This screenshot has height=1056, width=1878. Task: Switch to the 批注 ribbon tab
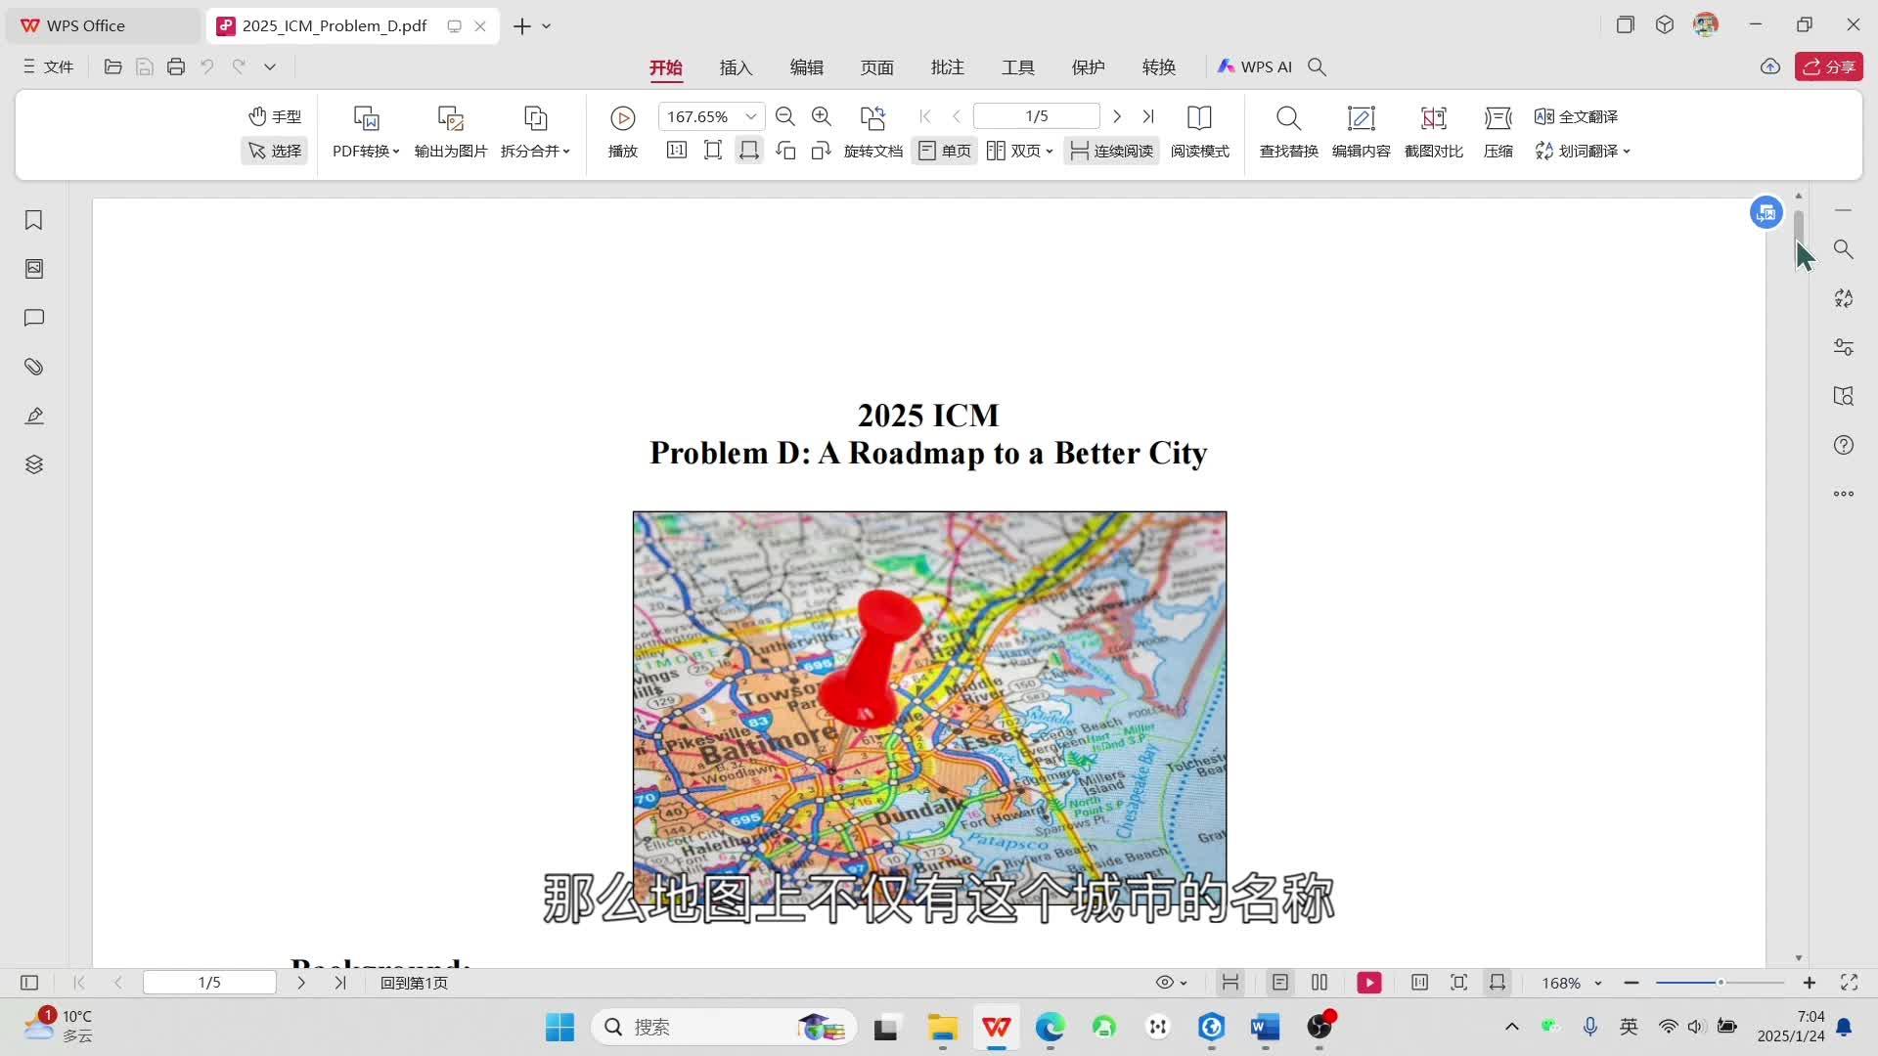point(946,66)
